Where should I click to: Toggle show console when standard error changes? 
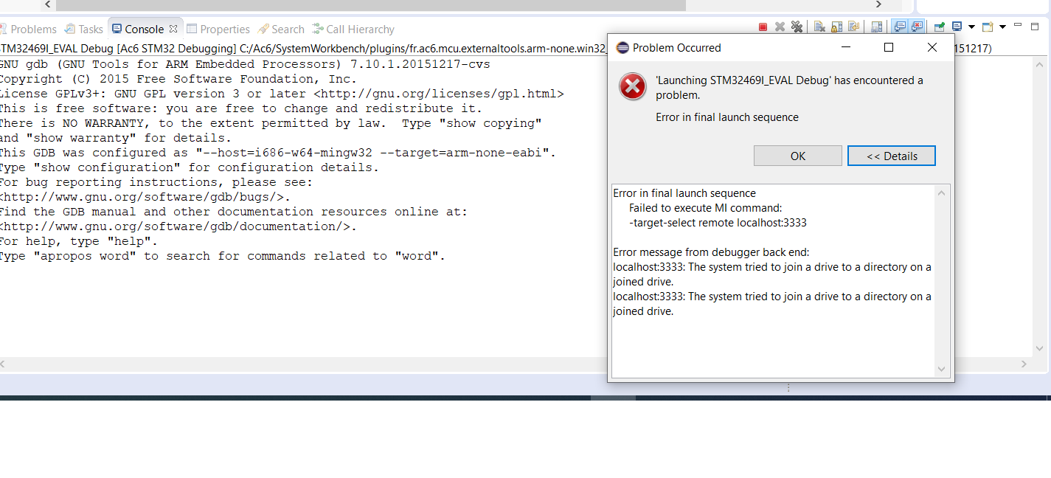[917, 27]
